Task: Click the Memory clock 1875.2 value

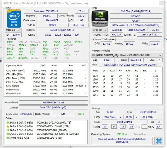Action: point(129,44)
